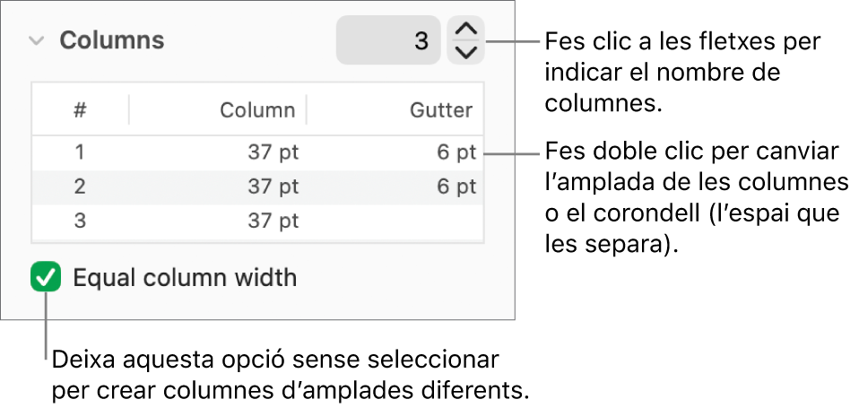Click the Gutter header in the table
859x408 pixels.
441,110
